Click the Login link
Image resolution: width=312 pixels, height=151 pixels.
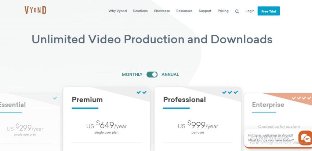tap(250, 11)
